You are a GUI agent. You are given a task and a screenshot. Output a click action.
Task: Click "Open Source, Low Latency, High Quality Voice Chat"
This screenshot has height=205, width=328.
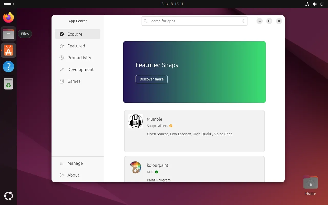click(189, 134)
